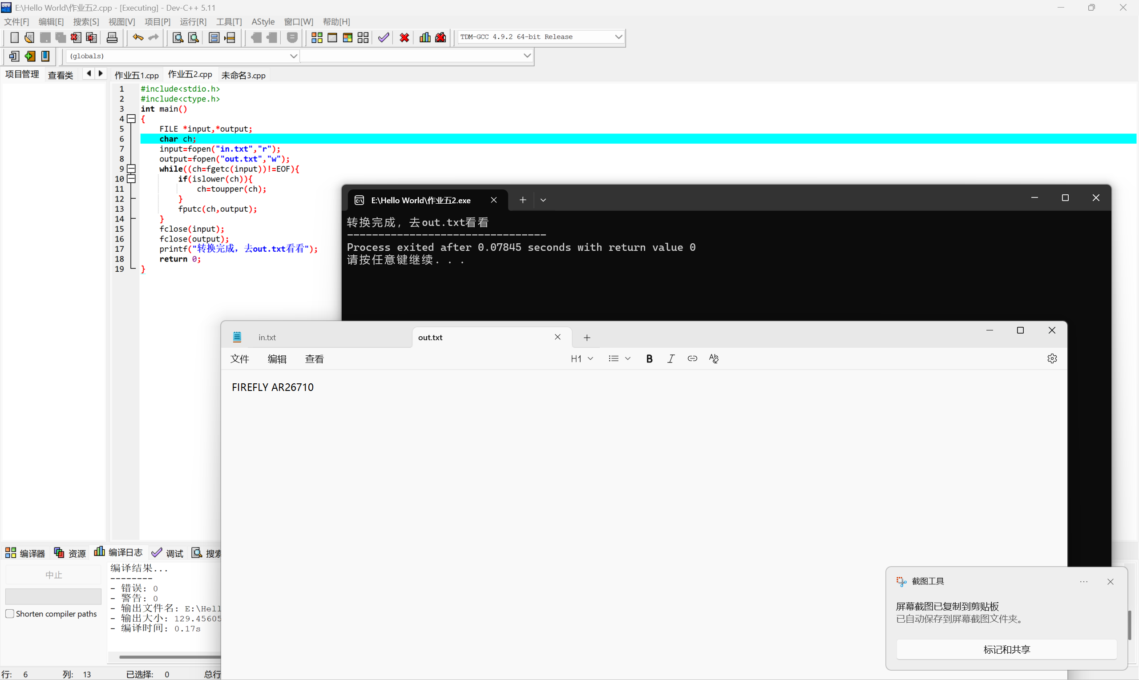
Task: Expand the (globals) class browser dropdown
Action: point(294,56)
